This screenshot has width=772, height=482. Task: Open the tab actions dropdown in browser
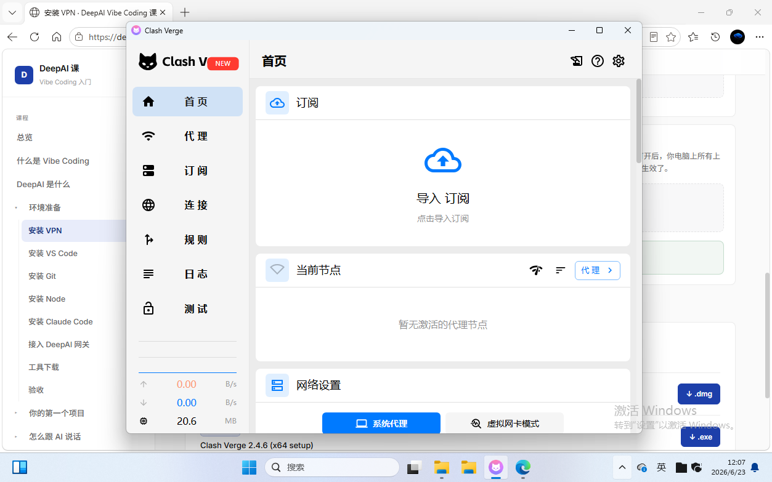[12, 12]
